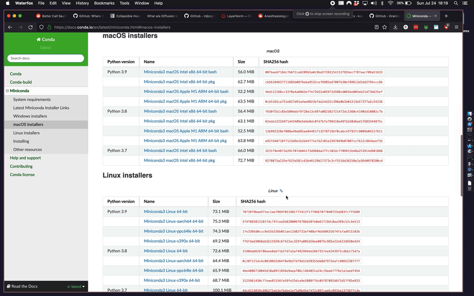Viewport: 474px width, 296px height.
Task: Click the permalink icon next to Linux caption
Action: click(281, 191)
